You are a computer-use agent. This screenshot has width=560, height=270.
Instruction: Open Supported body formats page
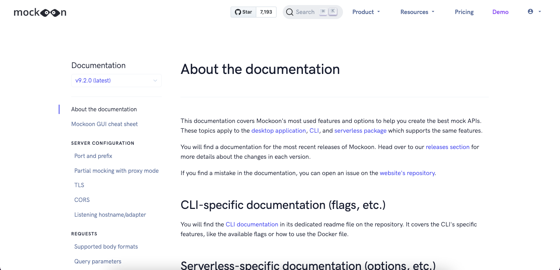[x=106, y=247]
